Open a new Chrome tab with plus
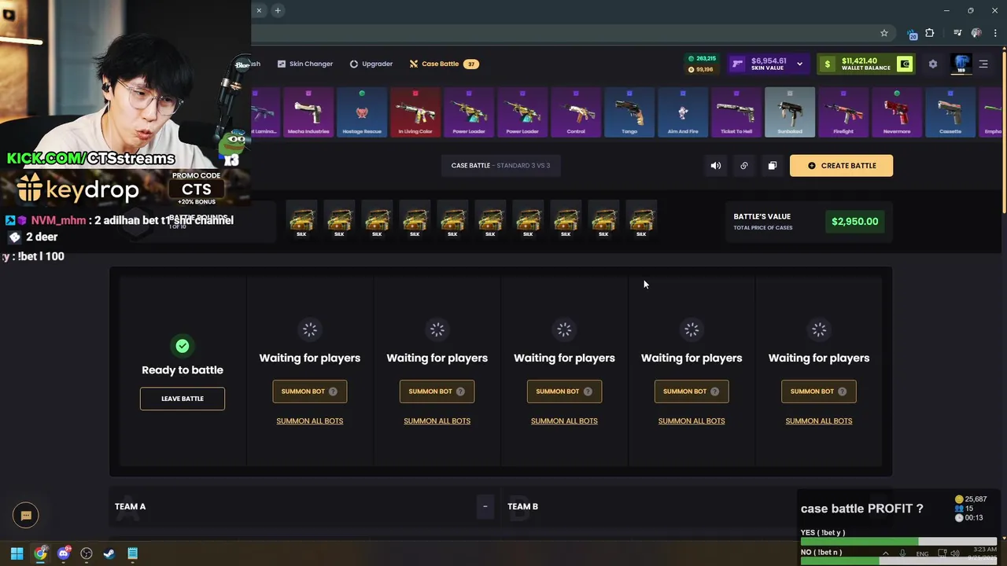The height and width of the screenshot is (566, 1007). coord(278,10)
